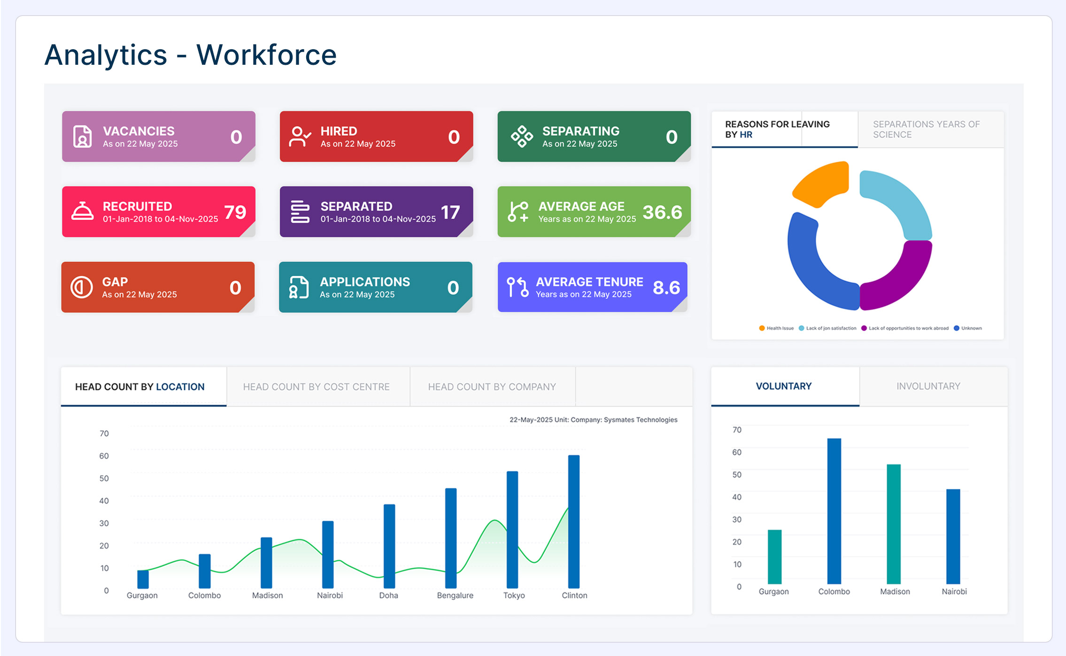The width and height of the screenshot is (1066, 656).
Task: Click the Applications card file icon
Action: pos(299,287)
